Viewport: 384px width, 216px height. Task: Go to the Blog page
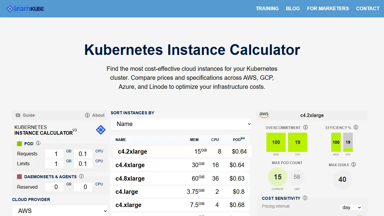(x=293, y=8)
